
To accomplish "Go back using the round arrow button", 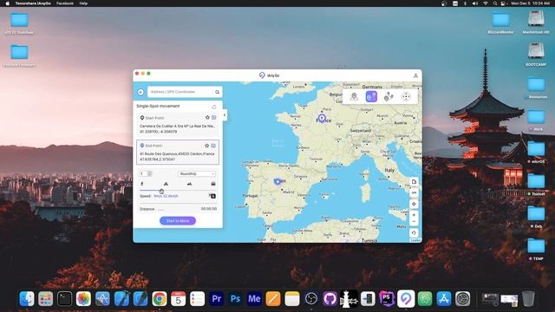I will click(x=140, y=92).
